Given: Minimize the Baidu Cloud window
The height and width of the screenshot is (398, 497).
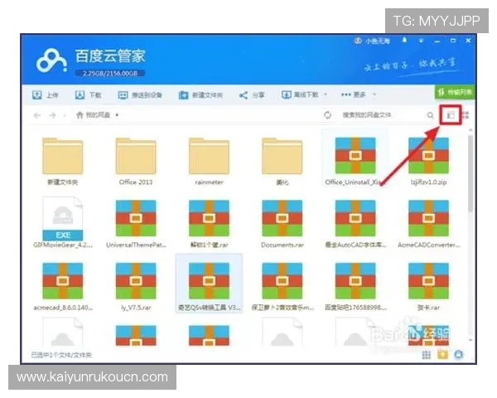Looking at the screenshot, I should tap(437, 41).
